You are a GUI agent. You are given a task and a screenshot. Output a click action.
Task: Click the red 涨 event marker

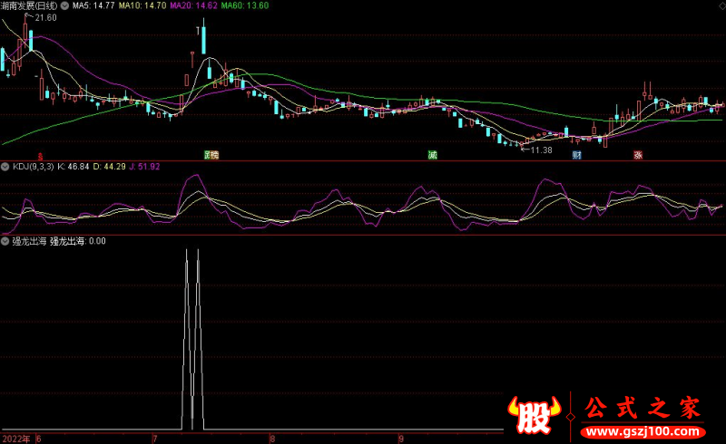(638, 155)
